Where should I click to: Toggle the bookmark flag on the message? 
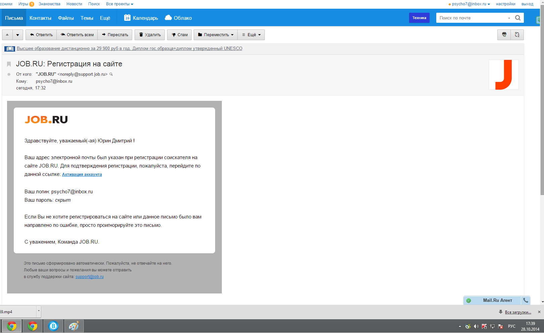coord(9,64)
